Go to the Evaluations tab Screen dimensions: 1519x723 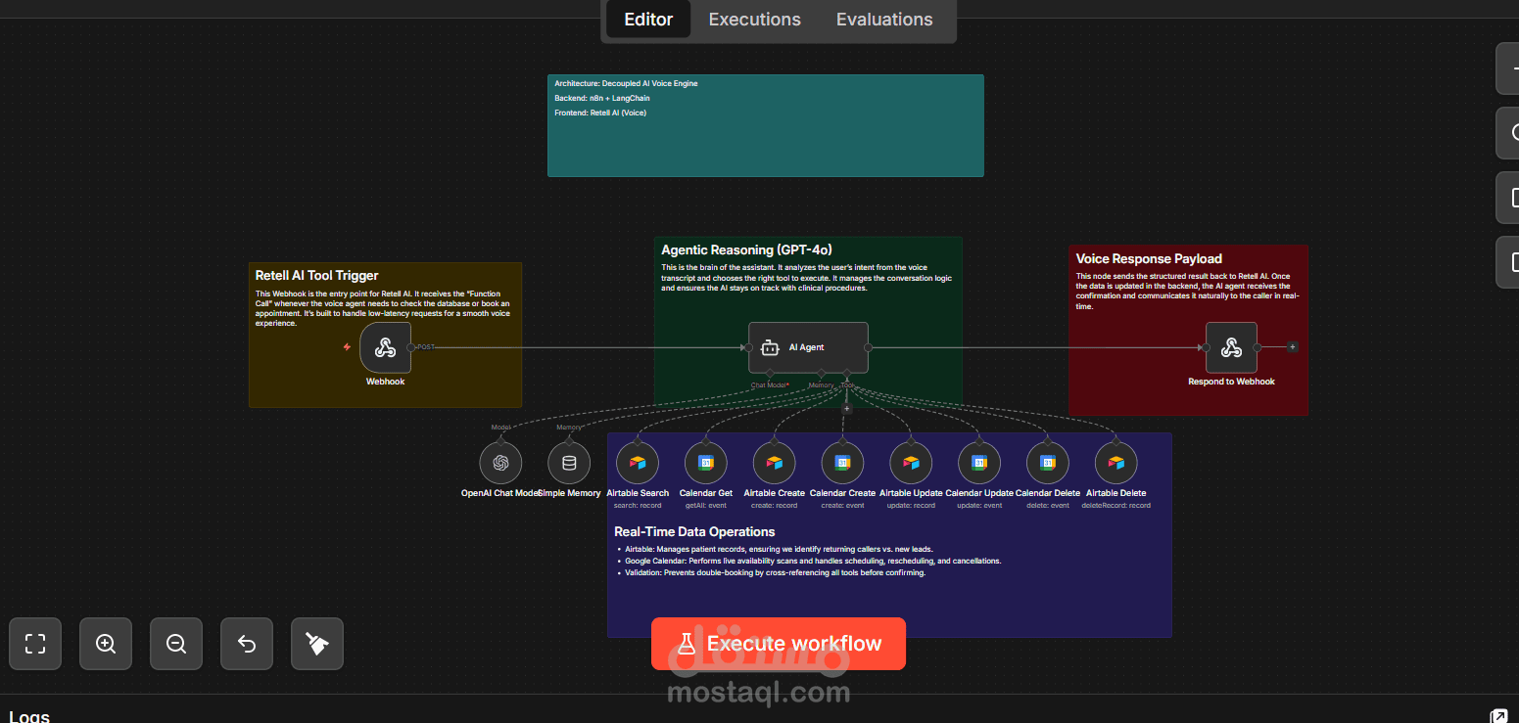(x=884, y=20)
